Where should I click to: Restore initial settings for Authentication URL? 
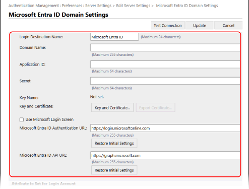[x=114, y=143]
